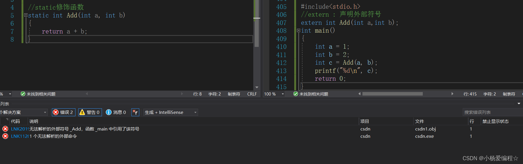
Task: Click the search error list field
Action: pyautogui.click(x=492, y=112)
